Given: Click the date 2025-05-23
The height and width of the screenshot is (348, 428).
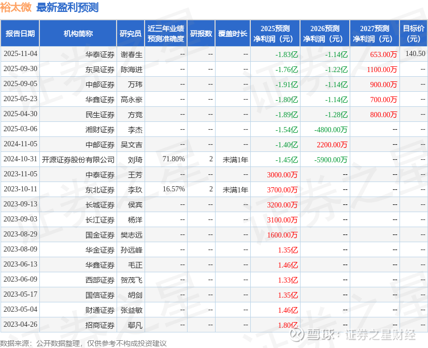Looking at the screenshot, I should click(x=21, y=99).
